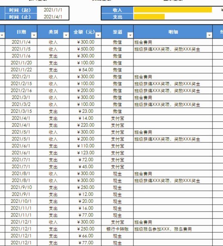Select the date cell 2021/3/1
The height and width of the screenshot is (246, 223).
click(21, 97)
